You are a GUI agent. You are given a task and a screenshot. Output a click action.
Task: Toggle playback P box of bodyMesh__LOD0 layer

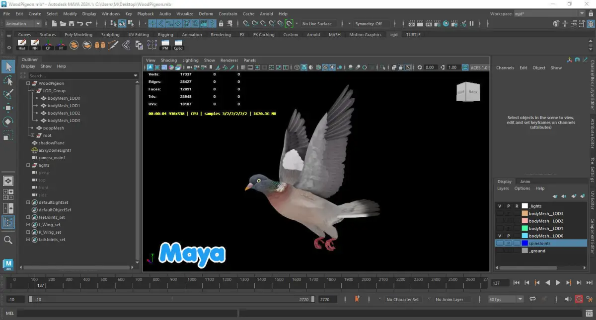pyautogui.click(x=508, y=236)
